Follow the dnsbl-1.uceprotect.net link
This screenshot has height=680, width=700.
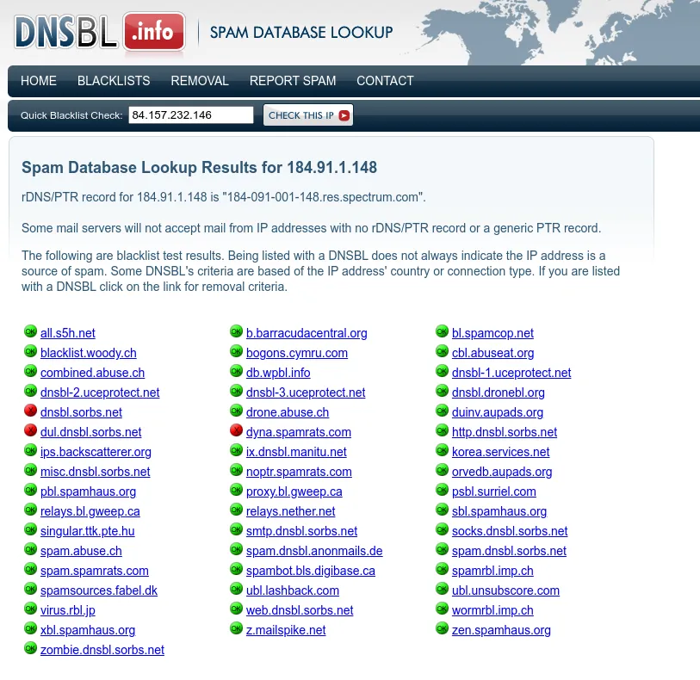tap(511, 373)
